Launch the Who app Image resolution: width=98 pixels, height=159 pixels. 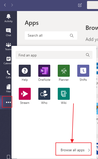pos(44,96)
